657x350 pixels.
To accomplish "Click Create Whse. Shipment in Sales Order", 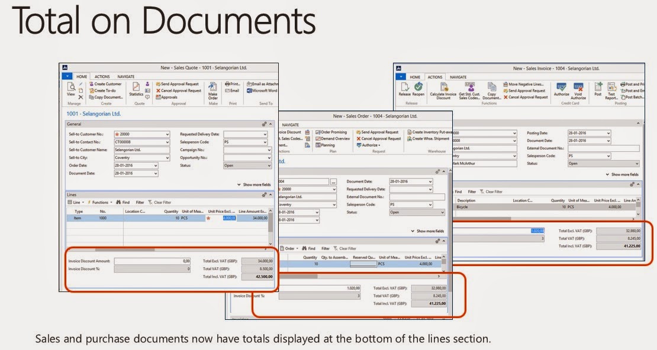I will [428, 138].
